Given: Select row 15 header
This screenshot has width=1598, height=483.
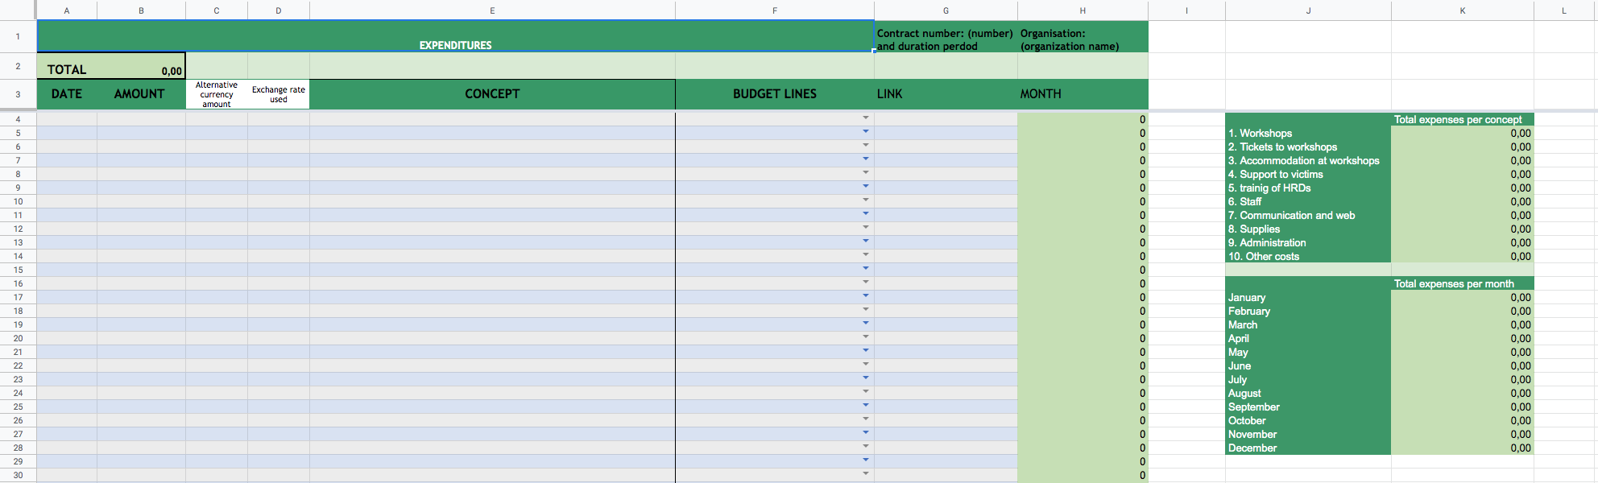Looking at the screenshot, I should pos(18,270).
